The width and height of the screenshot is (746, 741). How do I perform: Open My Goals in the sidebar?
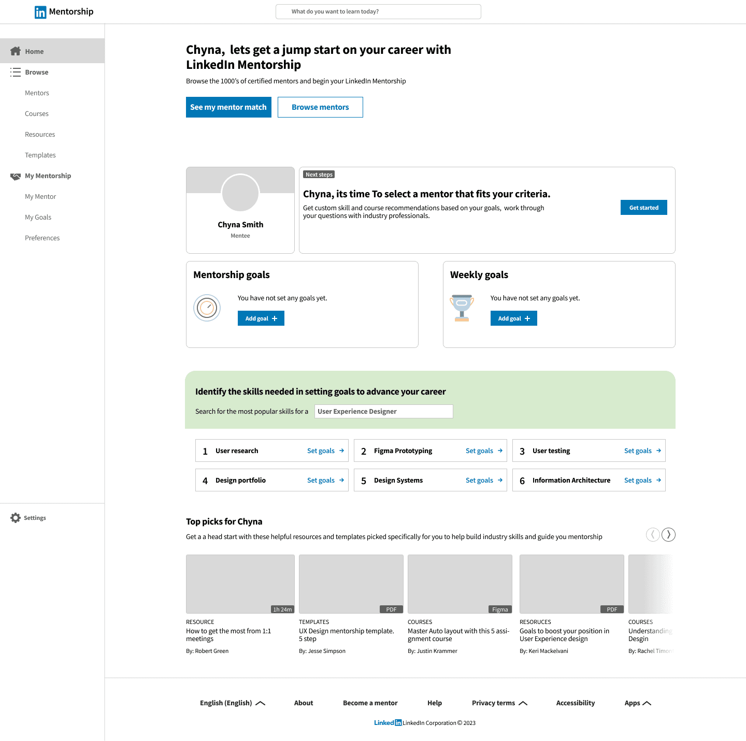point(38,217)
